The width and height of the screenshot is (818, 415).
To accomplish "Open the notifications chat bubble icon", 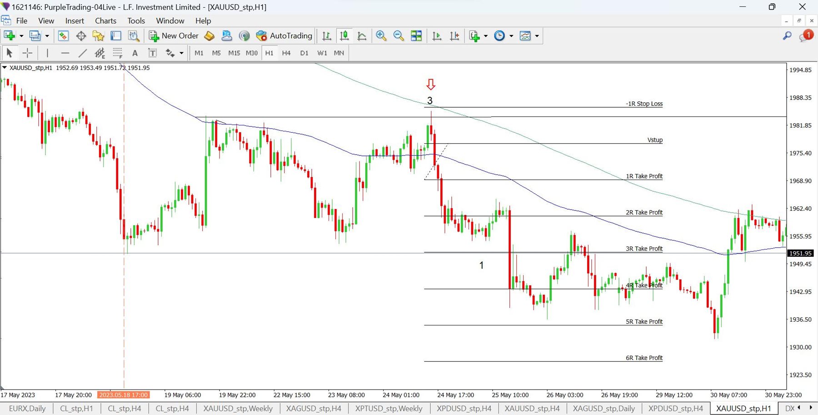I will coord(806,35).
